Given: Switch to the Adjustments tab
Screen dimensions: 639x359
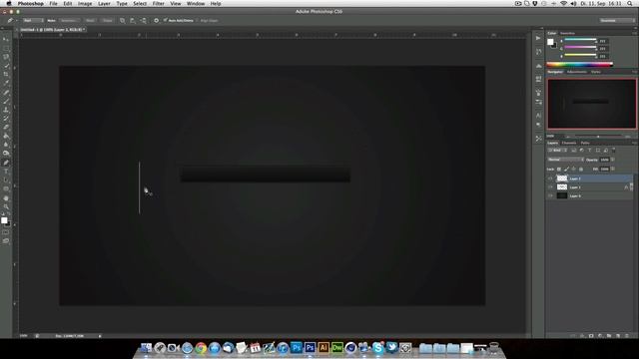Looking at the screenshot, I should coord(577,72).
